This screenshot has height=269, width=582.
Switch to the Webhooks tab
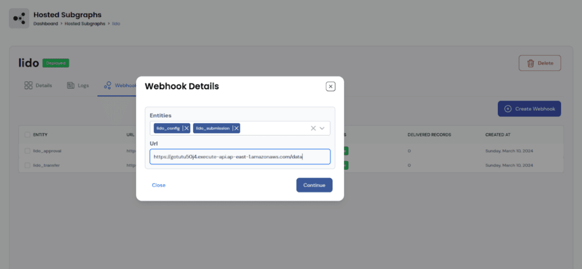click(x=117, y=86)
